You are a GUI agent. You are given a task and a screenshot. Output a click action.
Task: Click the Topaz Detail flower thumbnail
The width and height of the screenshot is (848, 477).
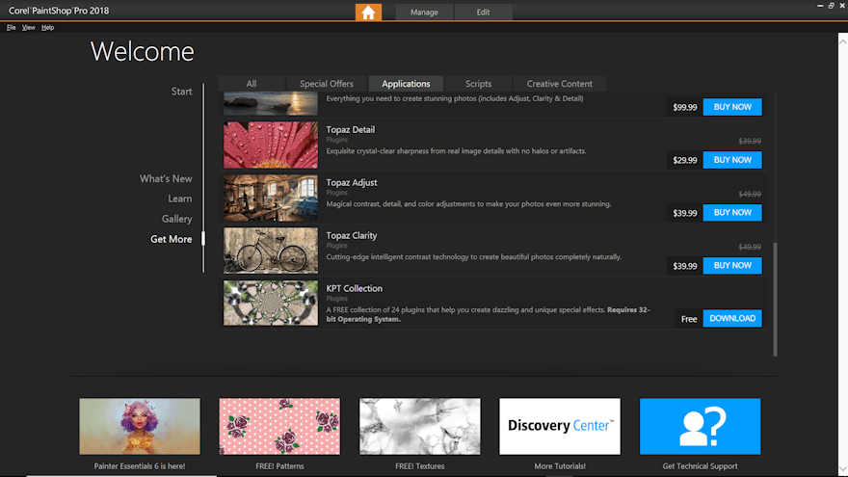pyautogui.click(x=271, y=146)
